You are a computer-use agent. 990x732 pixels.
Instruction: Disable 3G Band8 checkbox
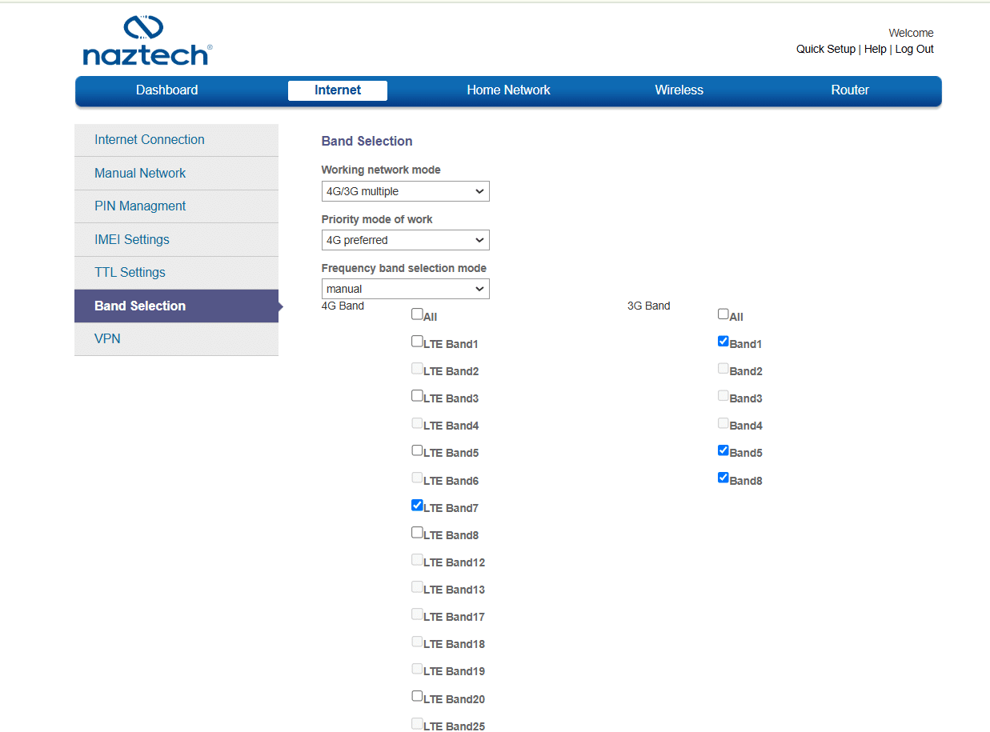(x=723, y=478)
